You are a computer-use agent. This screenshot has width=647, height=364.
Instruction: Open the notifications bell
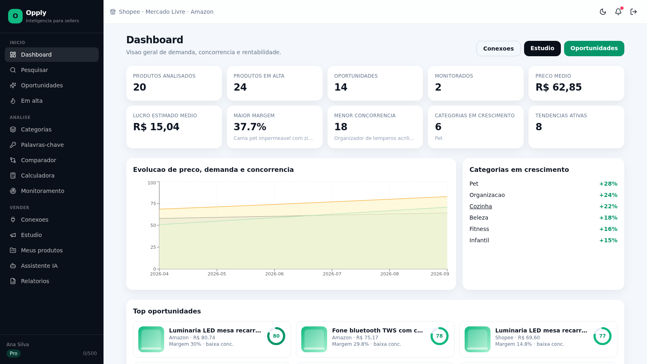(618, 12)
